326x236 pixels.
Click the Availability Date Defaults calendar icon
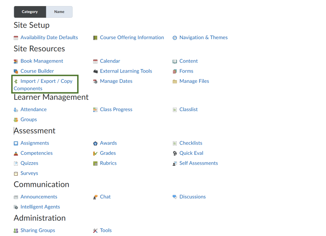click(16, 38)
